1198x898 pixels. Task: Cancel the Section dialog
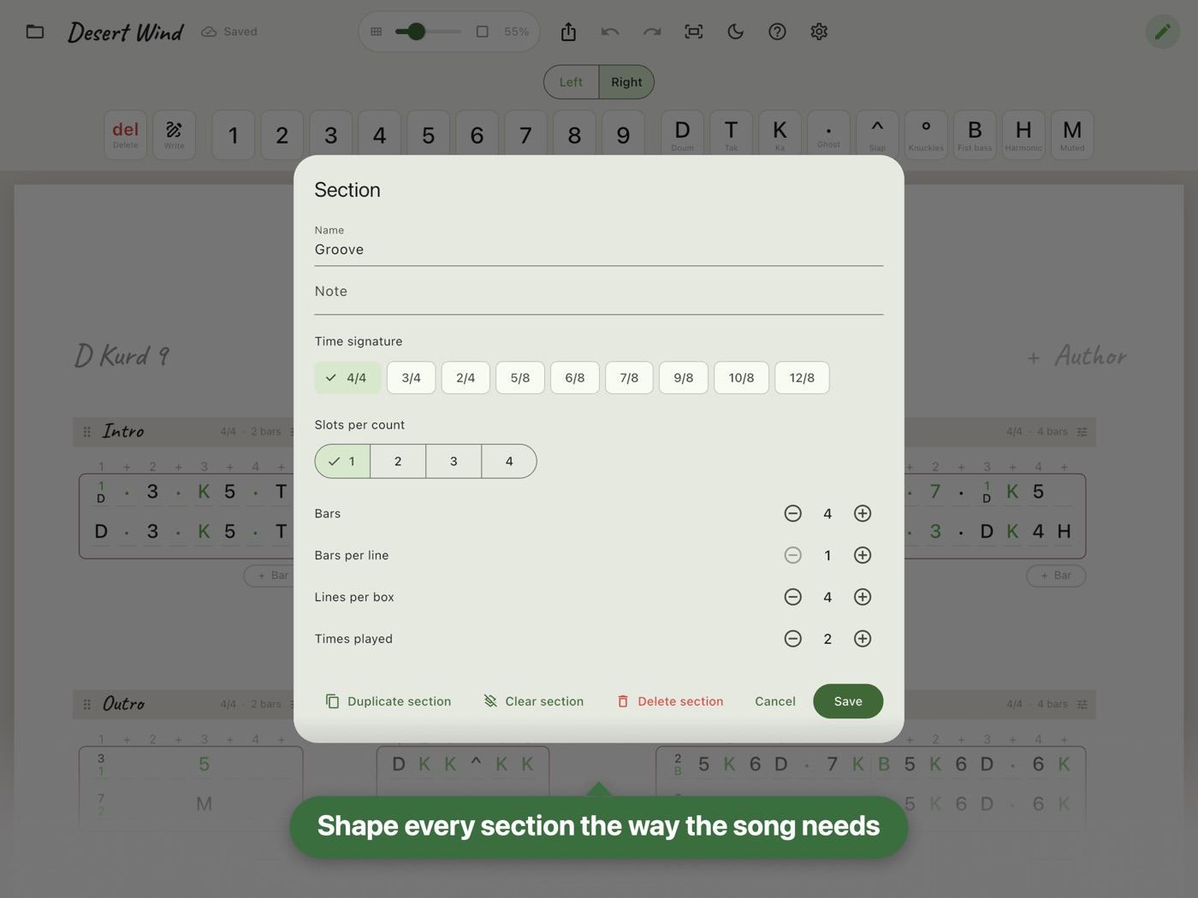click(775, 702)
